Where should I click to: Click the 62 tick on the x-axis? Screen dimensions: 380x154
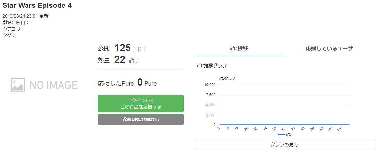point(284,129)
